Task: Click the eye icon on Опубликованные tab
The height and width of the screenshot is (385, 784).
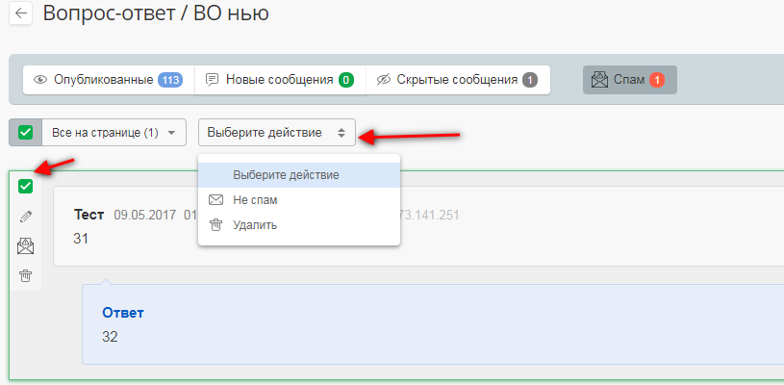Action: (x=40, y=80)
